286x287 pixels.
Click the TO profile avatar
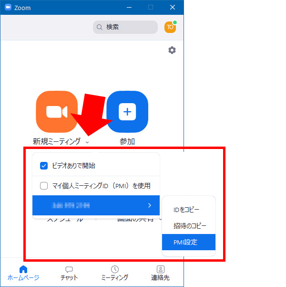[x=170, y=27]
